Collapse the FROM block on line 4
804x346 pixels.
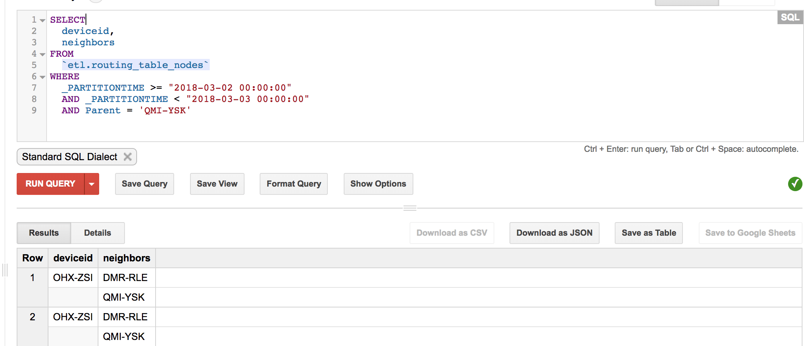tap(42, 54)
